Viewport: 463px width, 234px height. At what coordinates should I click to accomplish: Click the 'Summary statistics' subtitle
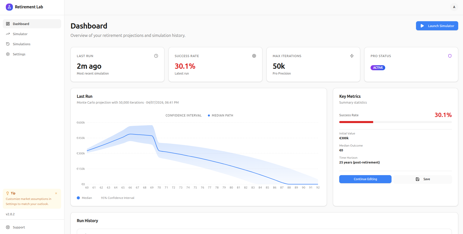[x=353, y=103]
